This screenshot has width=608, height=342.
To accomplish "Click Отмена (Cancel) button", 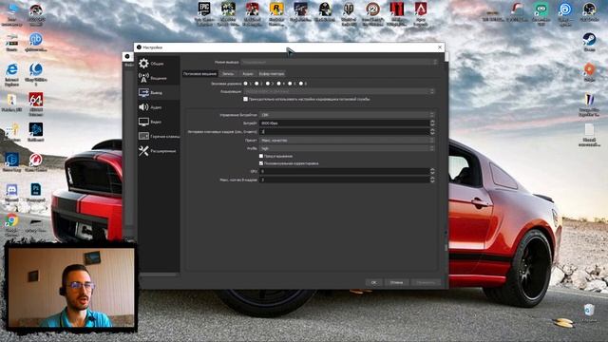I will coord(397,282).
